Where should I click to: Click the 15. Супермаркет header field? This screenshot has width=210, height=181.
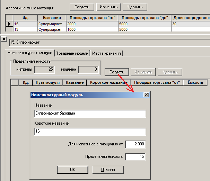[x=110, y=43]
